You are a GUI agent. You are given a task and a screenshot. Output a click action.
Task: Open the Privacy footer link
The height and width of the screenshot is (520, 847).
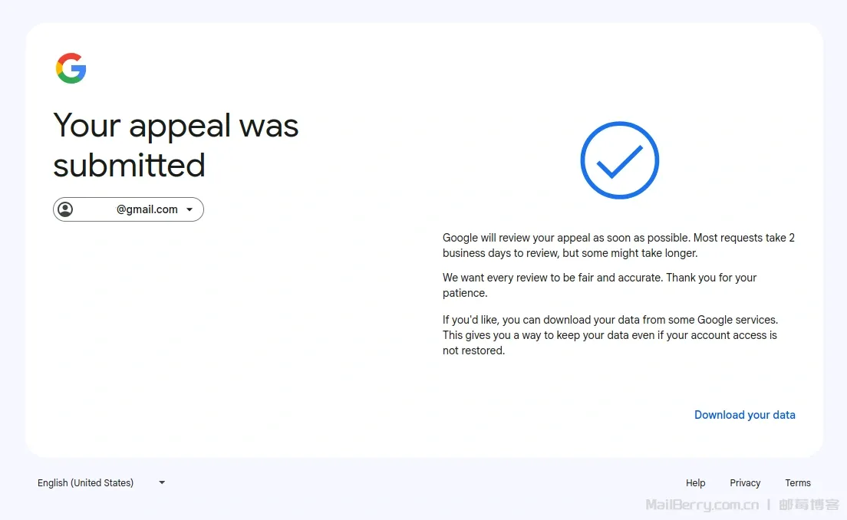point(745,483)
